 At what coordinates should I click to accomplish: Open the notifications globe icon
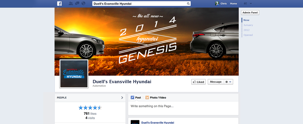[84, 4]
